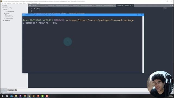The image size is (174, 98).
Task: Open the GitHub Desktop taskbar icon
Action: (x=20, y=96)
